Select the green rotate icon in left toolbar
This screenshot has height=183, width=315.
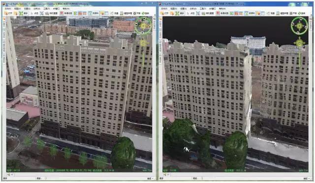pos(145,13)
